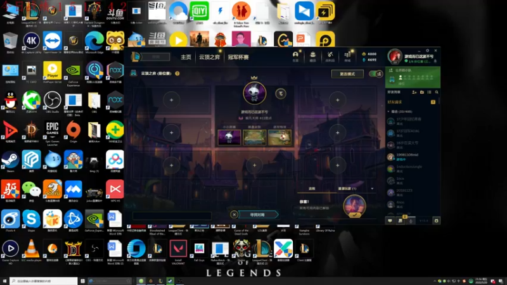Switch to the 进程 tab in lobby
Viewport: 507px width, 285px height.
312,189
